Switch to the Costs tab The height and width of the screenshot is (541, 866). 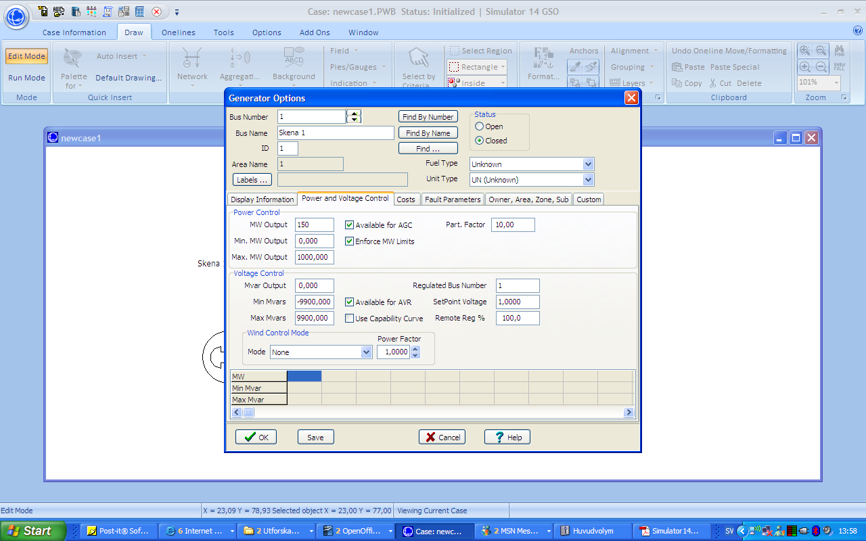pyautogui.click(x=406, y=199)
